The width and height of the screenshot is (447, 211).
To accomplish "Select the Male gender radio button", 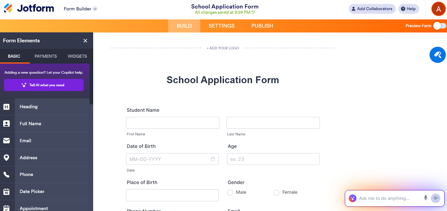I will coord(230,193).
